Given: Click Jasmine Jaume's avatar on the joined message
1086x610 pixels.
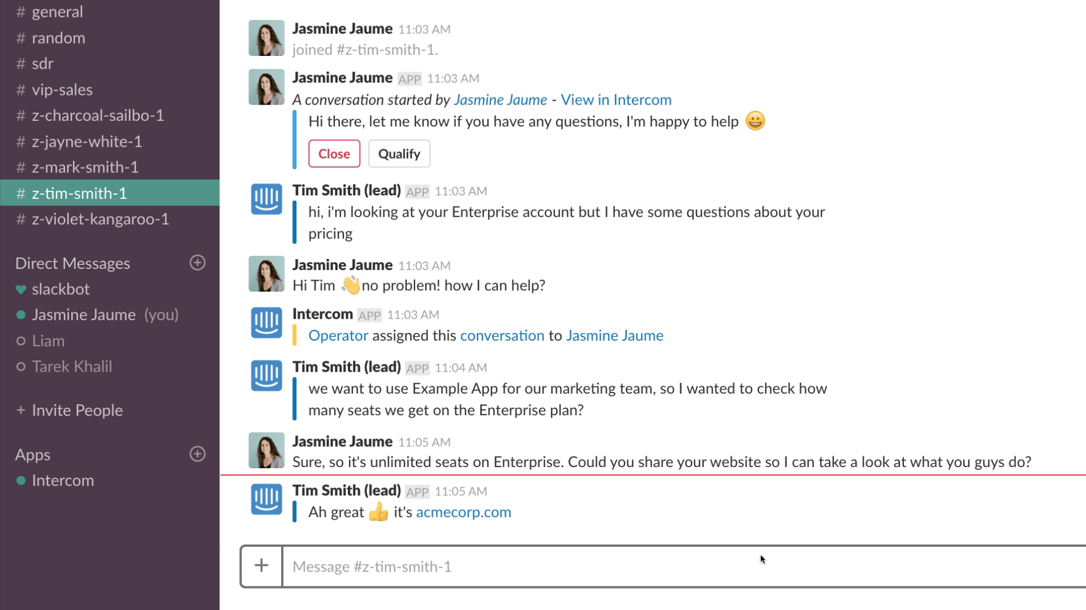Looking at the screenshot, I should [x=266, y=38].
